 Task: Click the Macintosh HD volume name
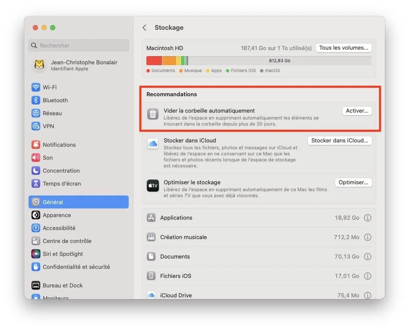coord(165,48)
